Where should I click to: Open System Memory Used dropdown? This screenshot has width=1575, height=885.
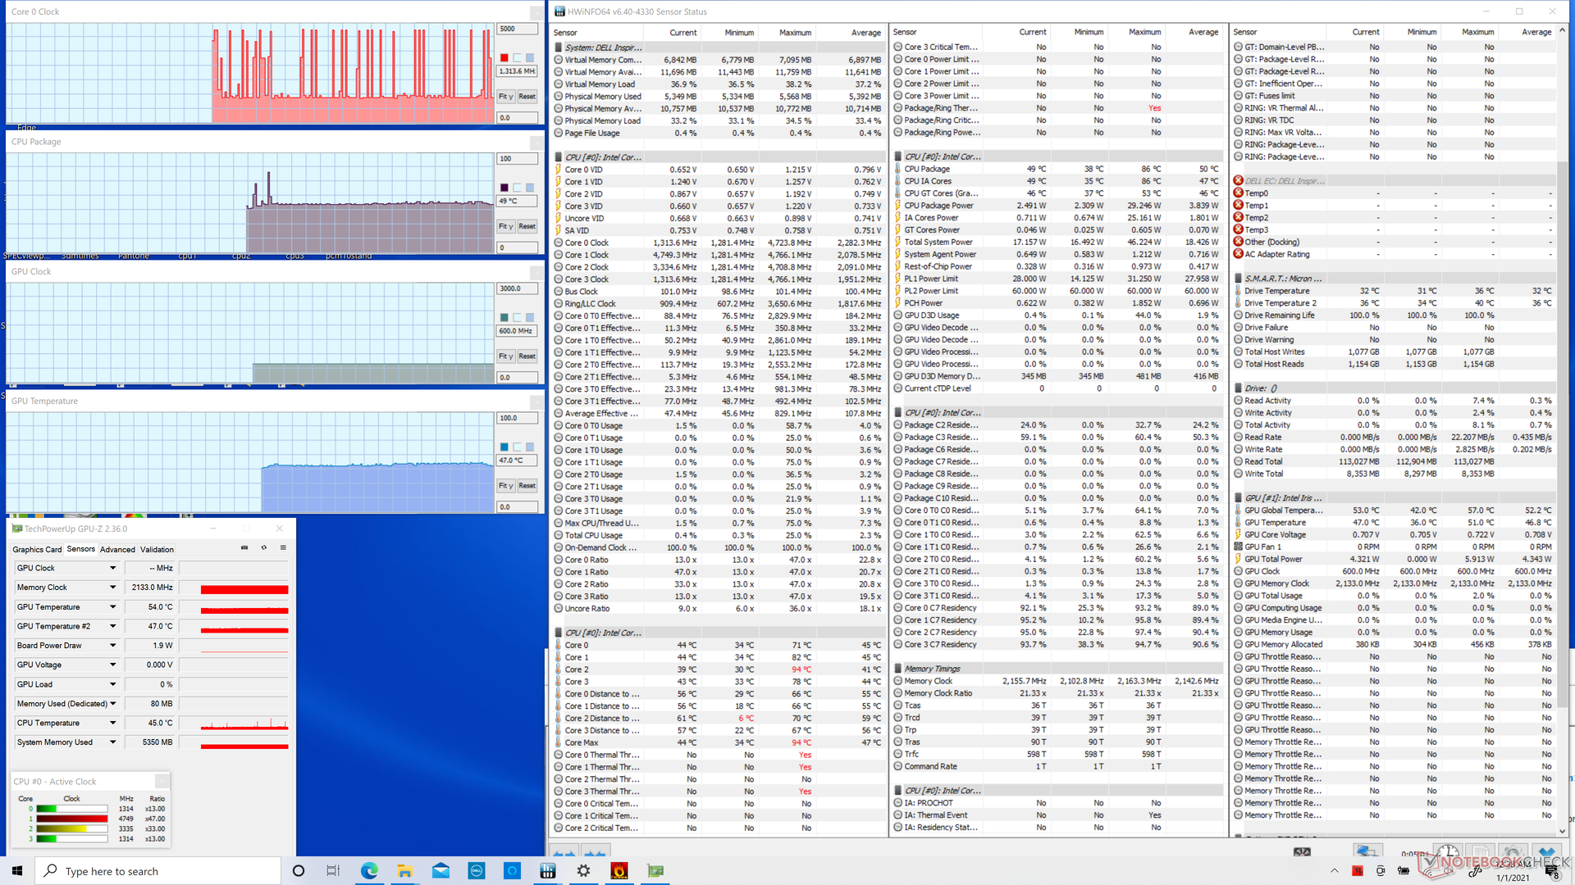[113, 742]
